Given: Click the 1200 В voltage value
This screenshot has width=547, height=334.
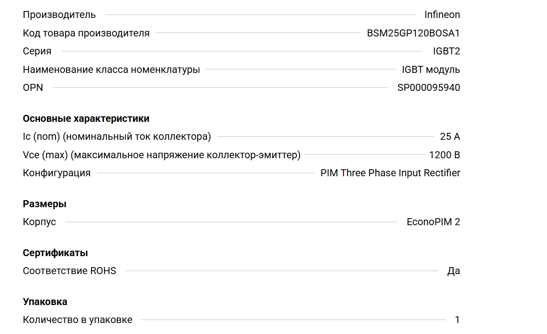Looking at the screenshot, I should coord(444,155).
